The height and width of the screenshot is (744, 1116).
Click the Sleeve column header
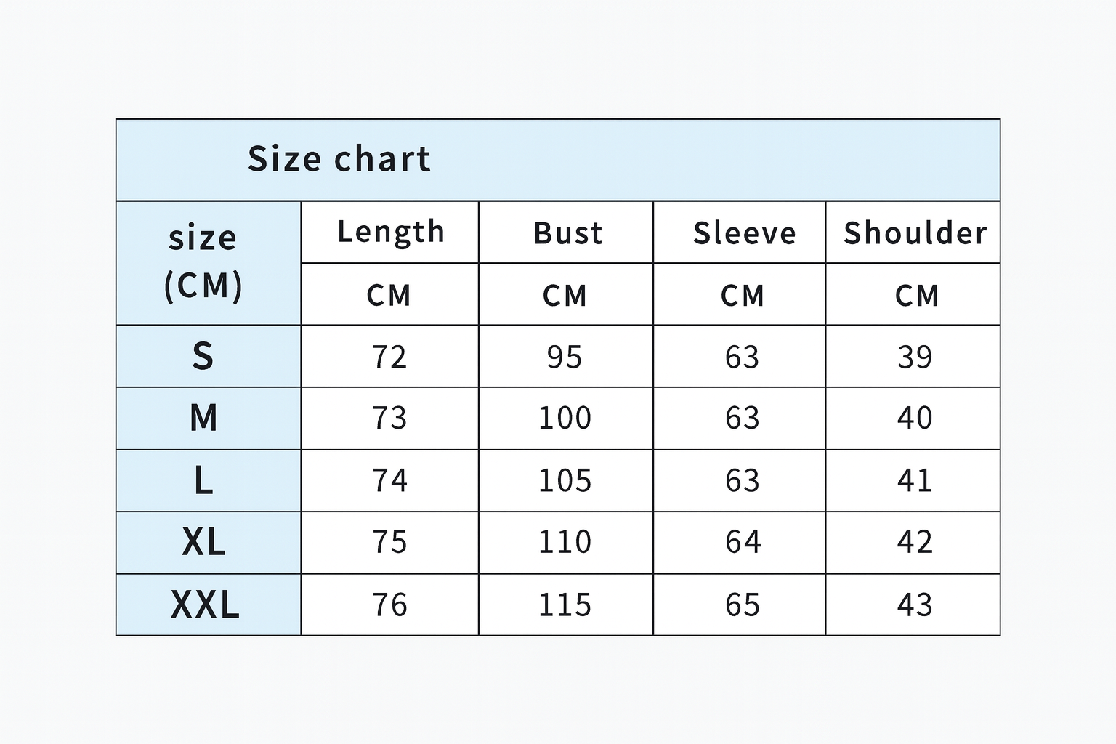point(744,233)
